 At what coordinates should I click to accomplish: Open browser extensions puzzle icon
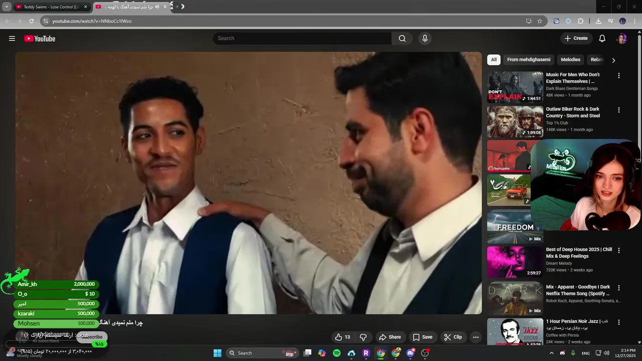click(x=581, y=21)
